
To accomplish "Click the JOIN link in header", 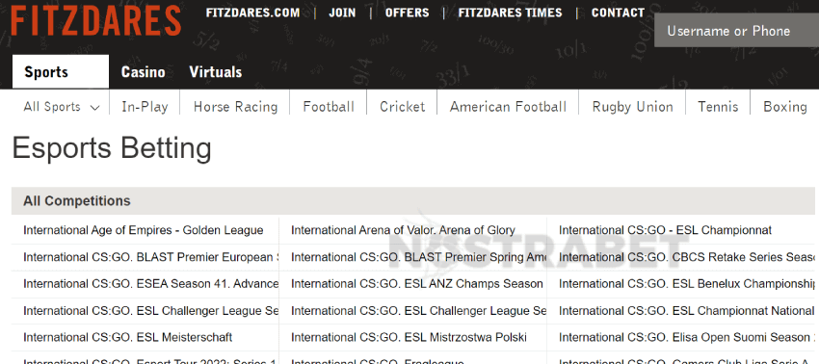I will click(342, 13).
